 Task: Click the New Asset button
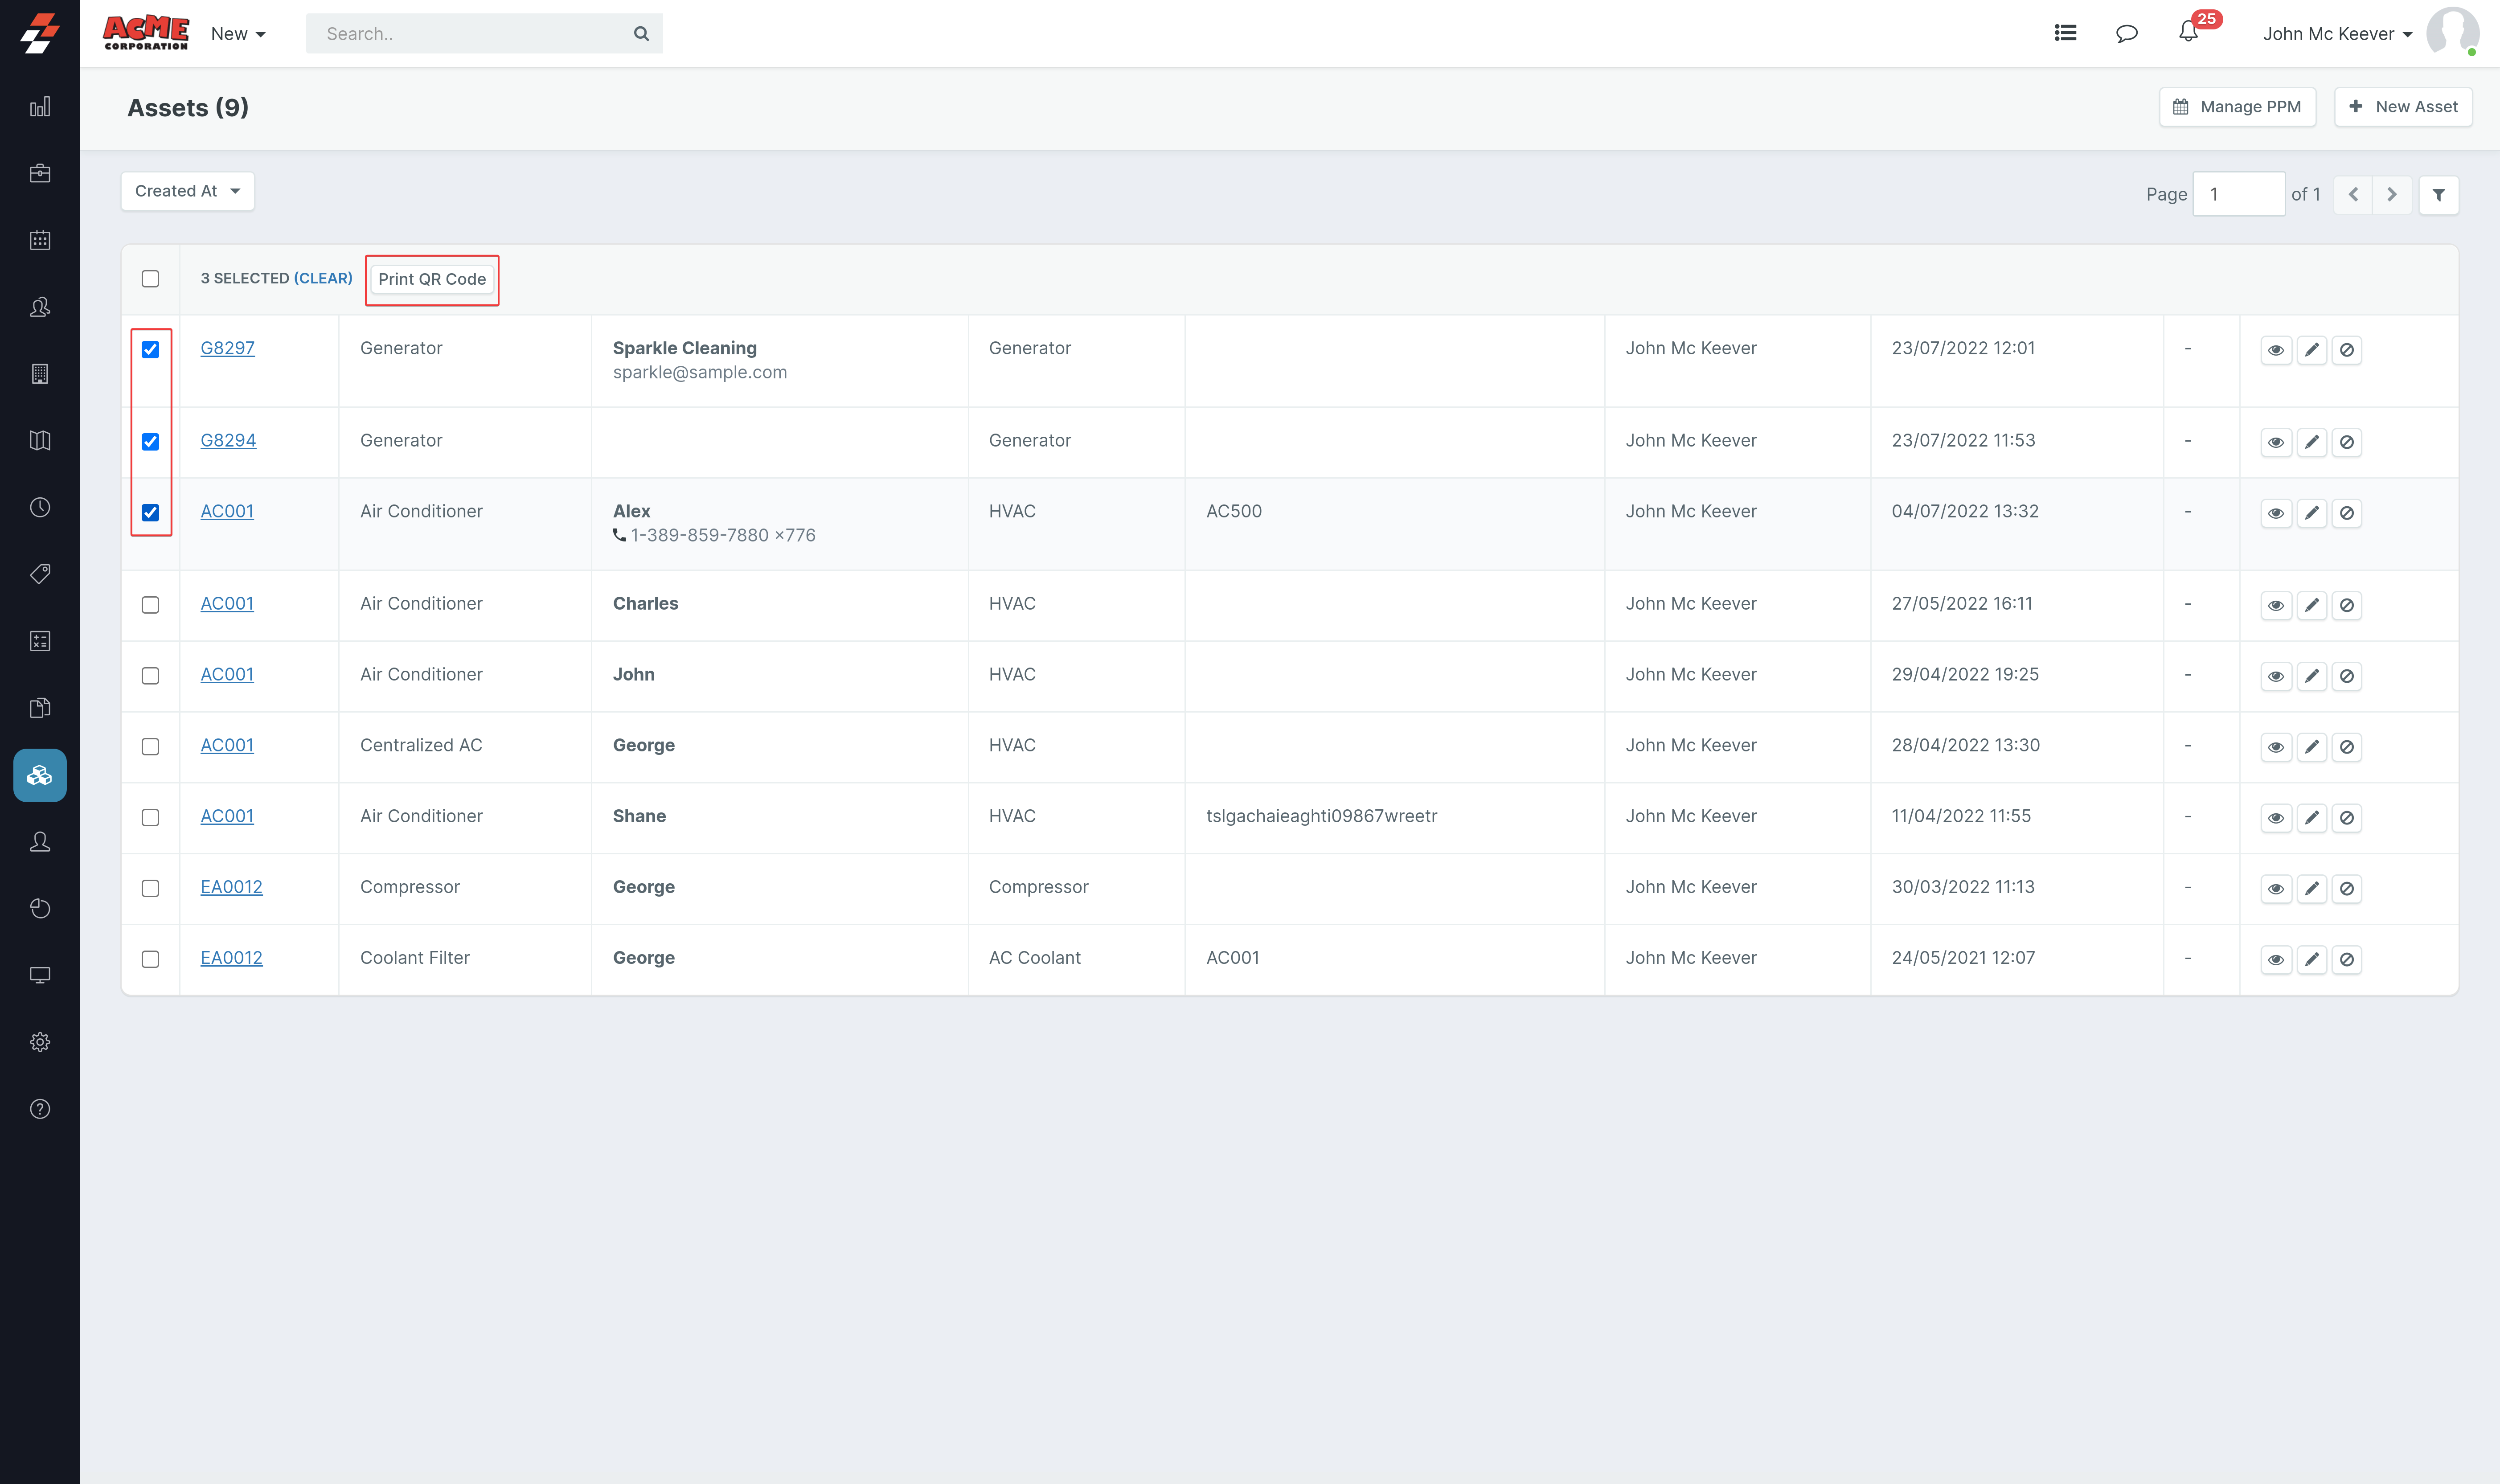(2402, 107)
